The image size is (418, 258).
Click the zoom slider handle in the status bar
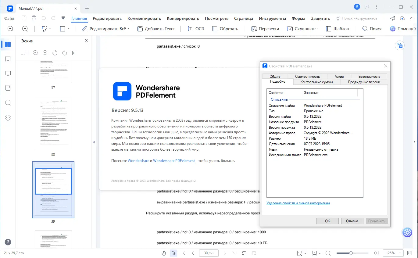[x=351, y=253]
